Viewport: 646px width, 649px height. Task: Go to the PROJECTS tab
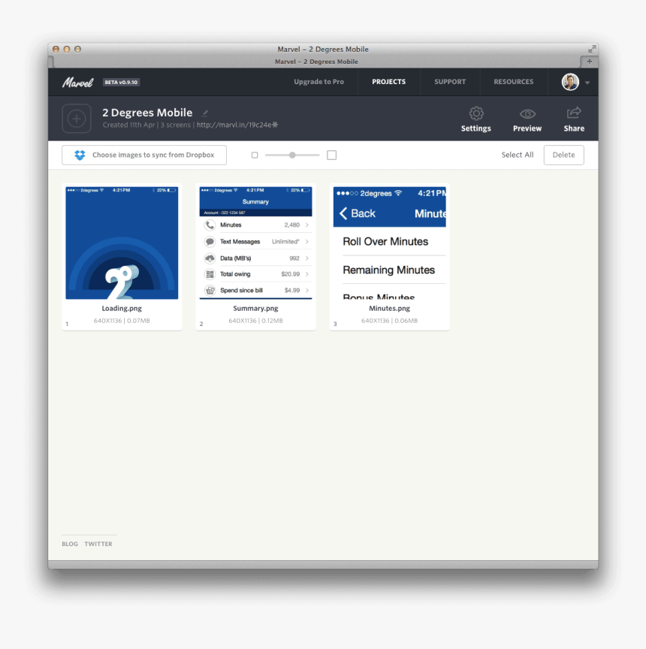(388, 82)
